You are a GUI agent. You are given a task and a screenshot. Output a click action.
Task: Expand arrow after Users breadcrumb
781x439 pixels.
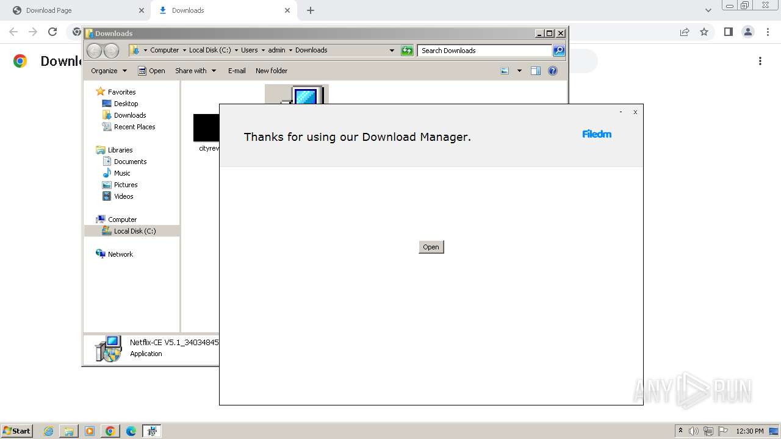[263, 50]
